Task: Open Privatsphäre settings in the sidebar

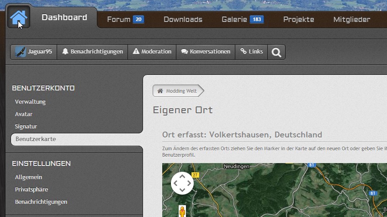Action: (x=32, y=189)
